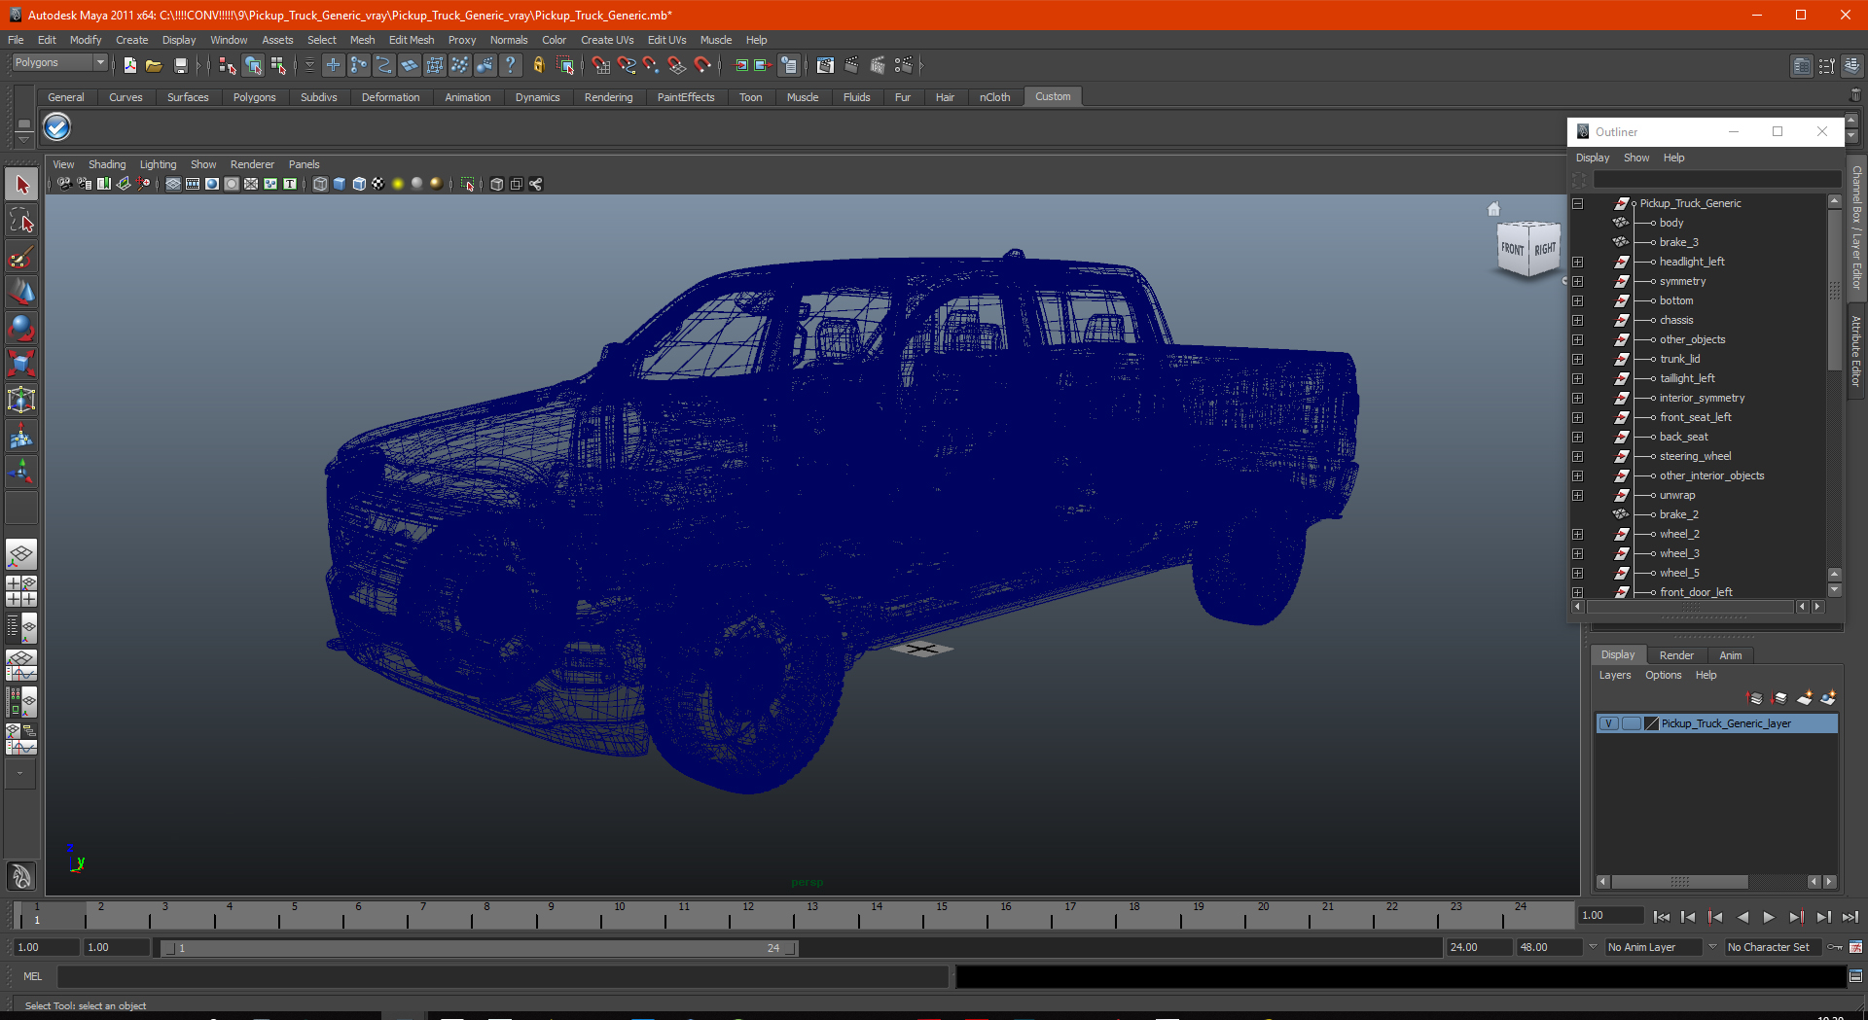The width and height of the screenshot is (1868, 1020).
Task: Open the viewport Shading menu
Action: click(107, 164)
